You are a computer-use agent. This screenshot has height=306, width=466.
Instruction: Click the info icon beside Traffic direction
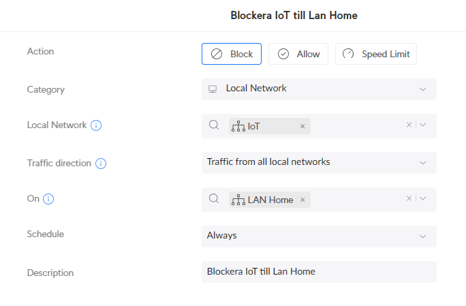tap(101, 164)
